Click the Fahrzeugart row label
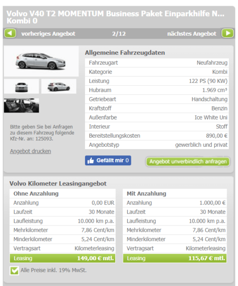This screenshot has width=238, height=286. [103, 63]
